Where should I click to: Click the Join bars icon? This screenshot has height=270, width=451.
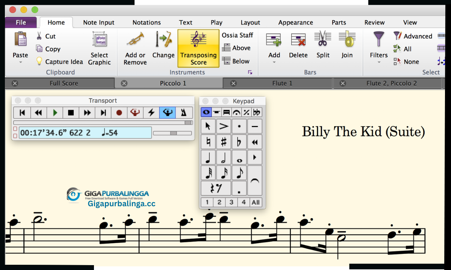tap(347, 39)
